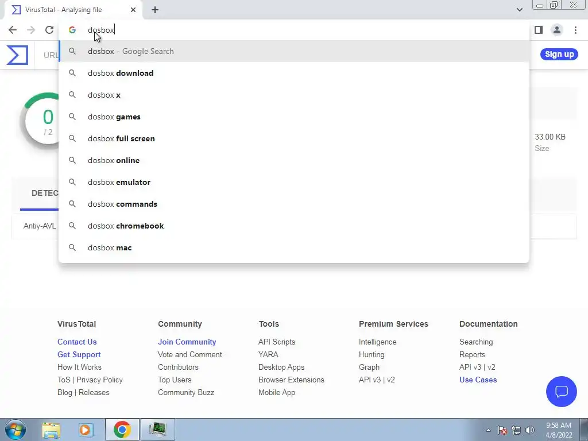Open the VirusTotal chat bubble
Viewport: 588px width, 441px height.
[x=562, y=392]
